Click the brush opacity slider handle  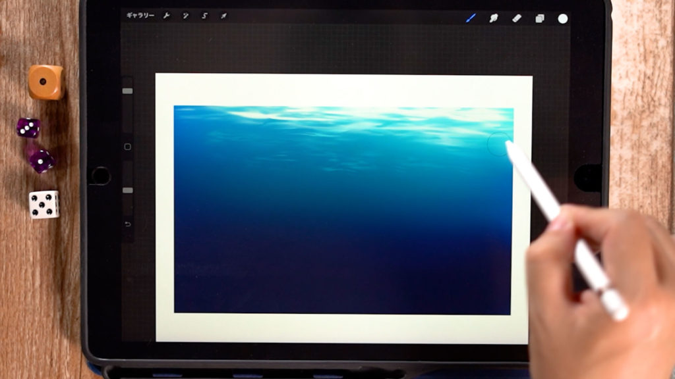(128, 190)
